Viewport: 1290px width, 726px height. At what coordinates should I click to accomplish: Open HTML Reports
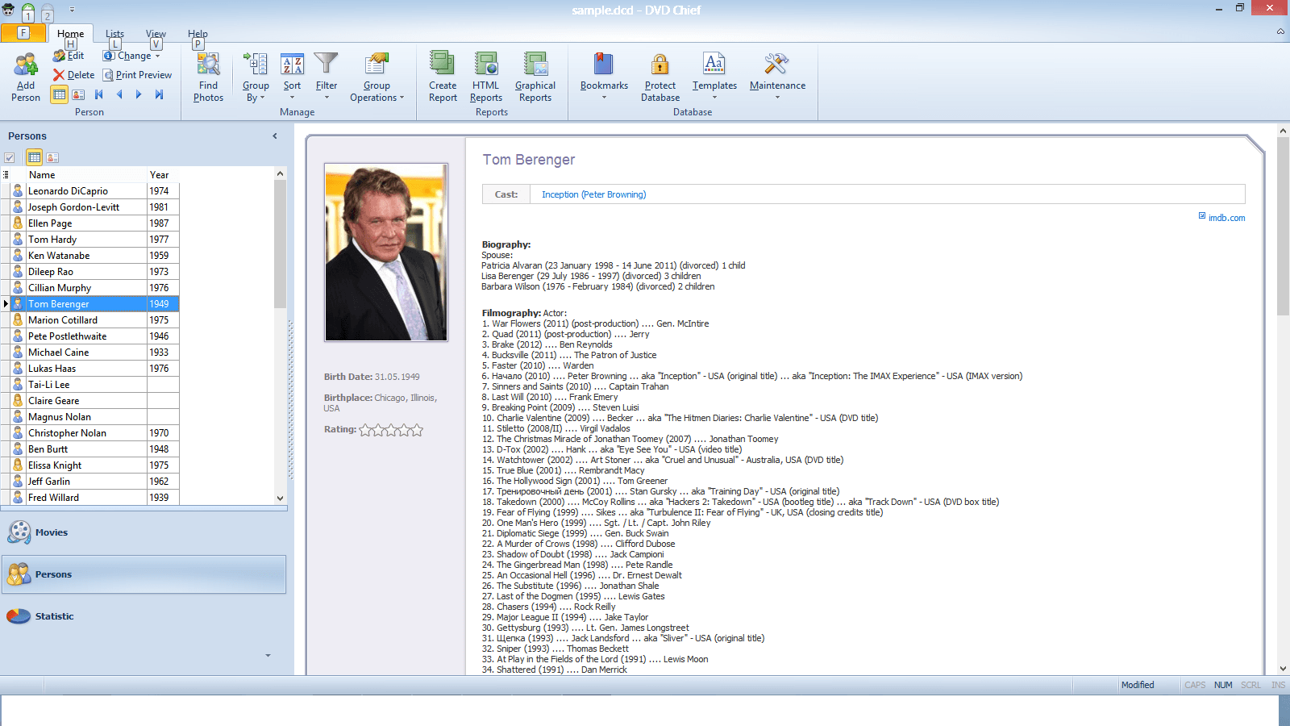point(486,77)
